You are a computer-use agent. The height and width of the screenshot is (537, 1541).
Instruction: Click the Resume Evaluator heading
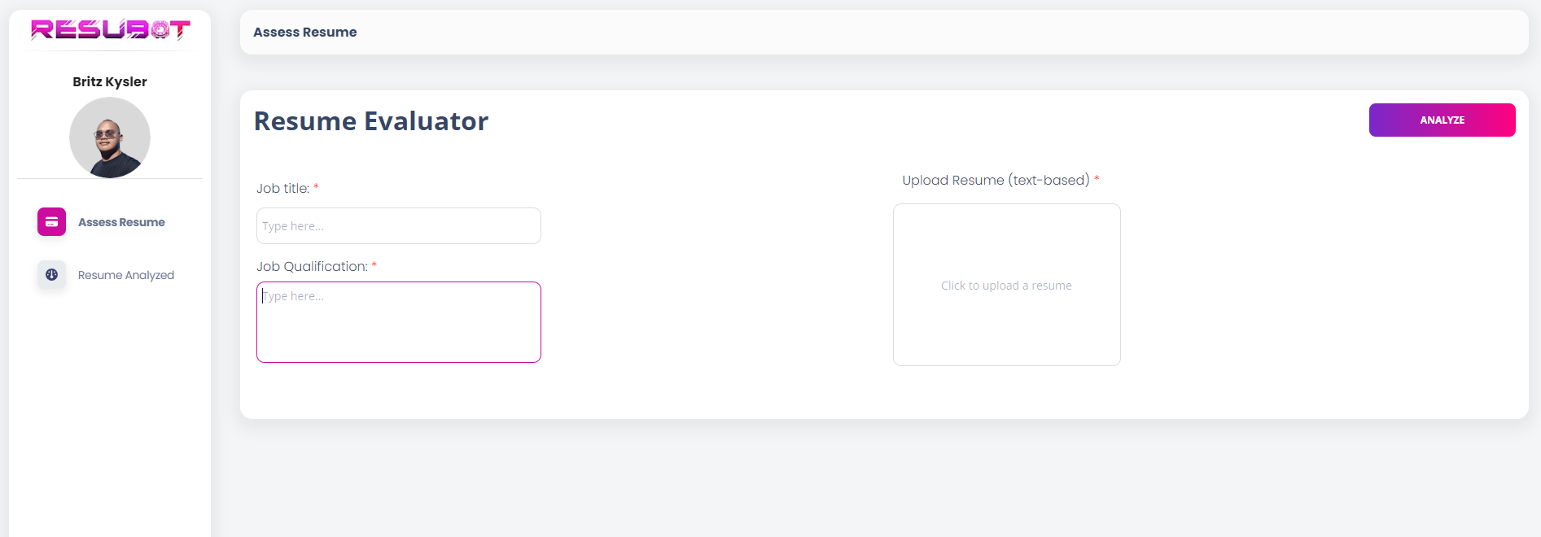(x=371, y=121)
